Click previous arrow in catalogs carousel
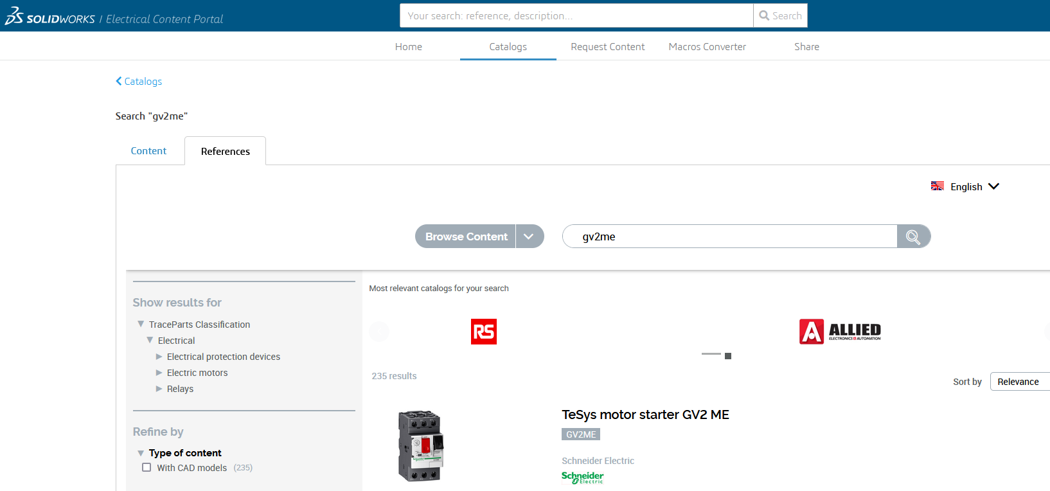This screenshot has width=1050, height=491. pos(379,332)
